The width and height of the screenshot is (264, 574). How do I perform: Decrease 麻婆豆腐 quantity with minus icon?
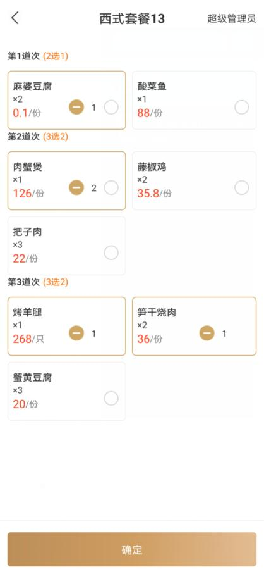76,107
